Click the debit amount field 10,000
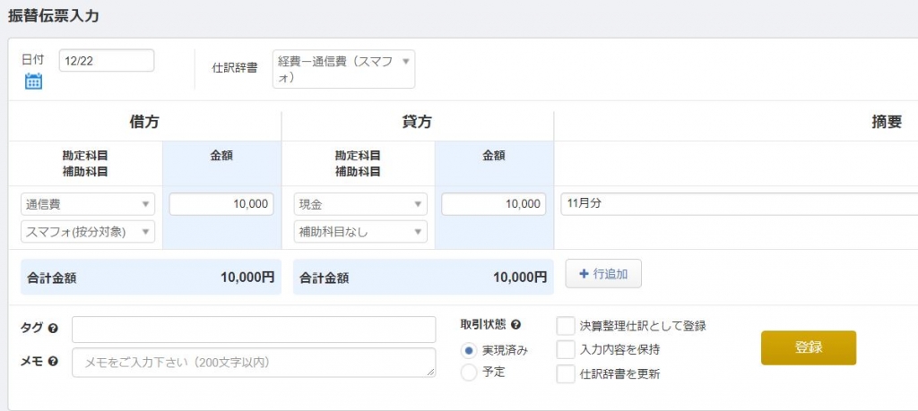This screenshot has height=411, width=918. pyautogui.click(x=221, y=204)
